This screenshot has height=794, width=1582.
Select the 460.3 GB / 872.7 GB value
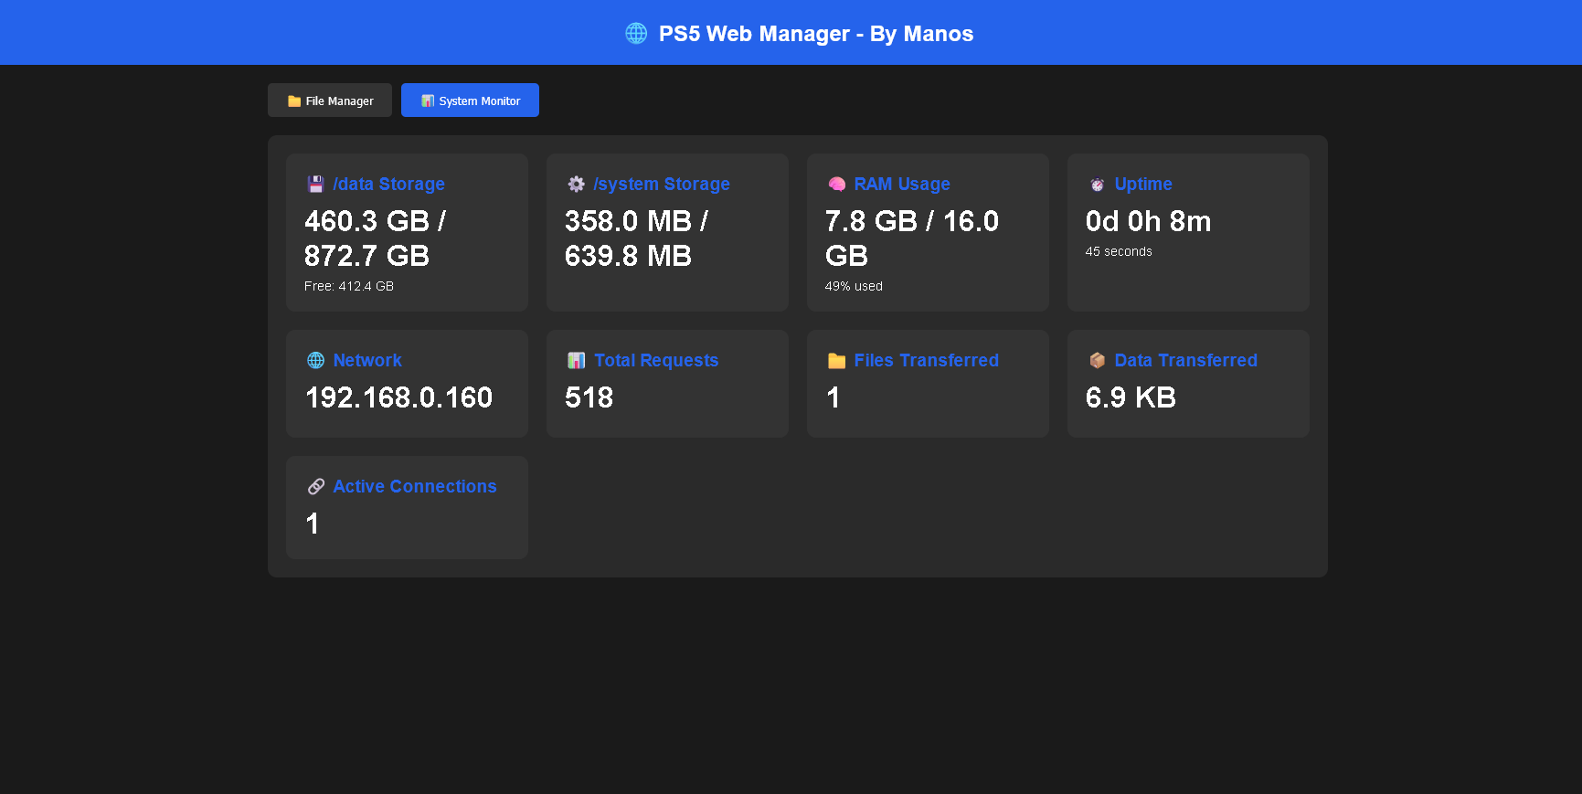pyautogui.click(x=376, y=238)
